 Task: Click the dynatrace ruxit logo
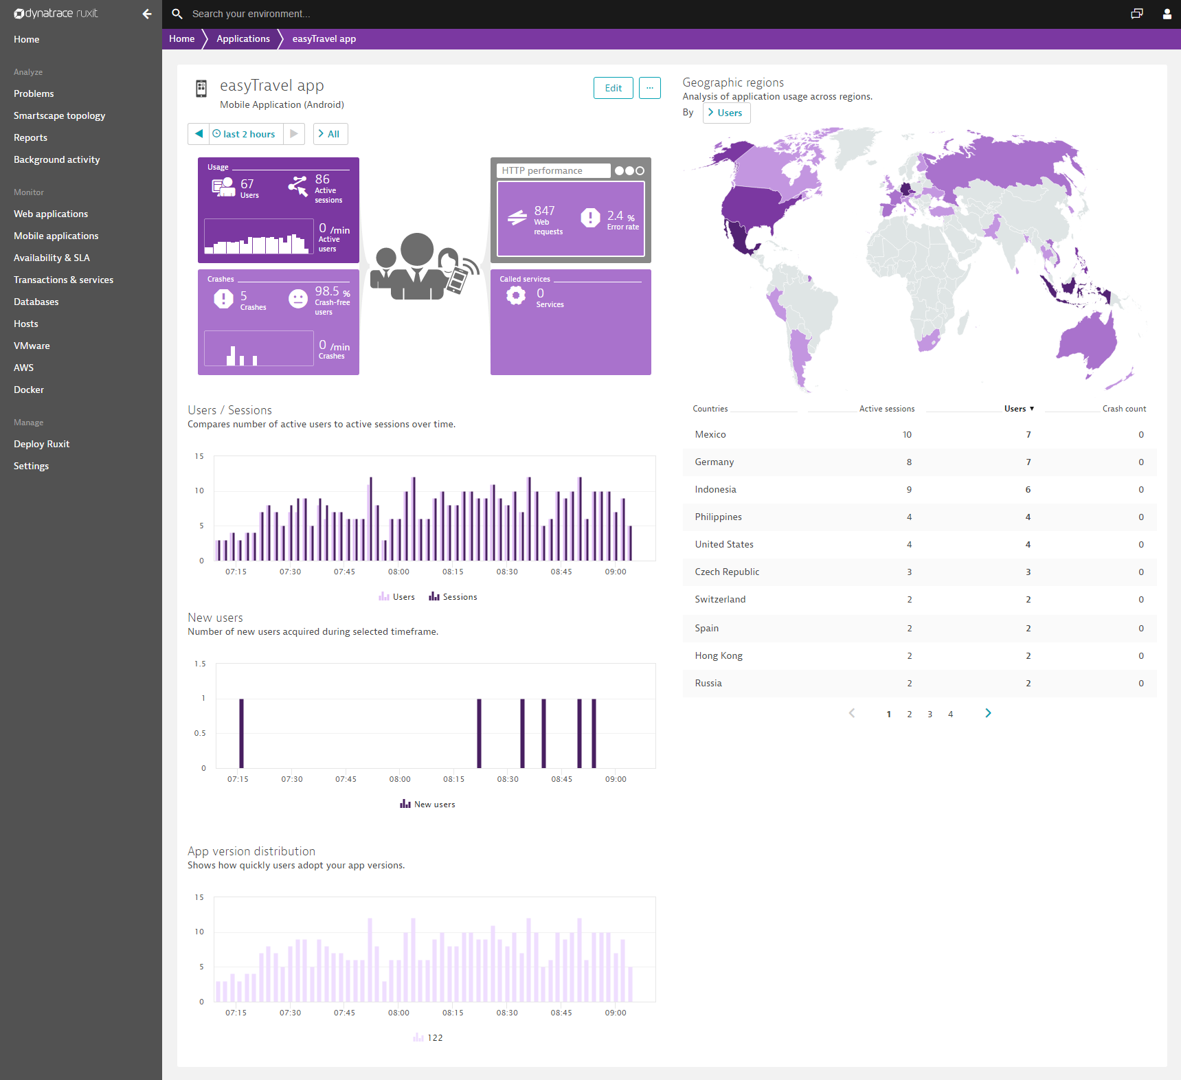(x=56, y=14)
